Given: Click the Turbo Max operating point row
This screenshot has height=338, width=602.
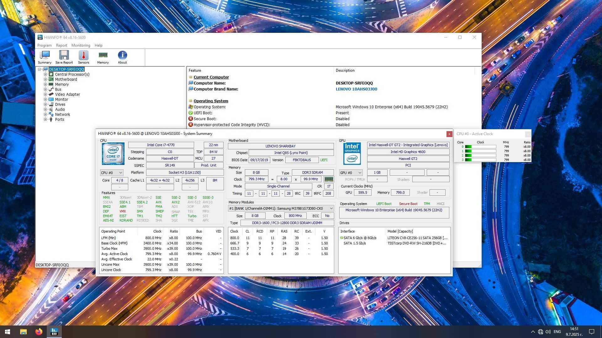Looking at the screenshot, I should pos(161,248).
